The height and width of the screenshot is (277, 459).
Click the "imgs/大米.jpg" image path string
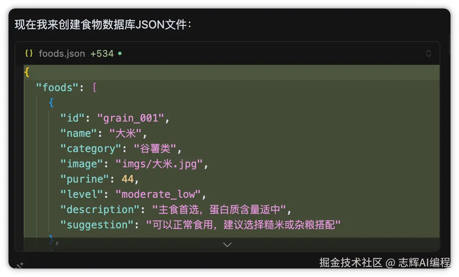pyautogui.click(x=159, y=164)
